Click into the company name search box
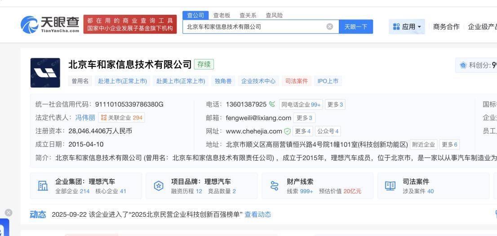Screen dimensions: 497x236 254,26
